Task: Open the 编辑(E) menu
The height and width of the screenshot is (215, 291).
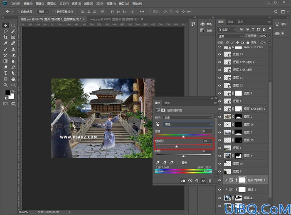Action: [x=28, y=3]
